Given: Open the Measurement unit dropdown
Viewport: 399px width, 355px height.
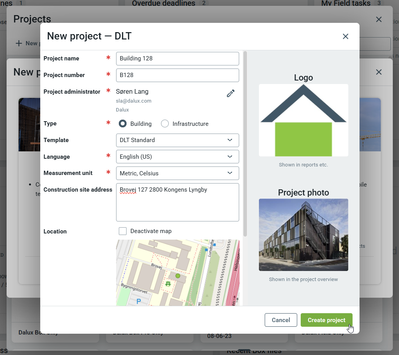Looking at the screenshot, I should click(x=177, y=173).
